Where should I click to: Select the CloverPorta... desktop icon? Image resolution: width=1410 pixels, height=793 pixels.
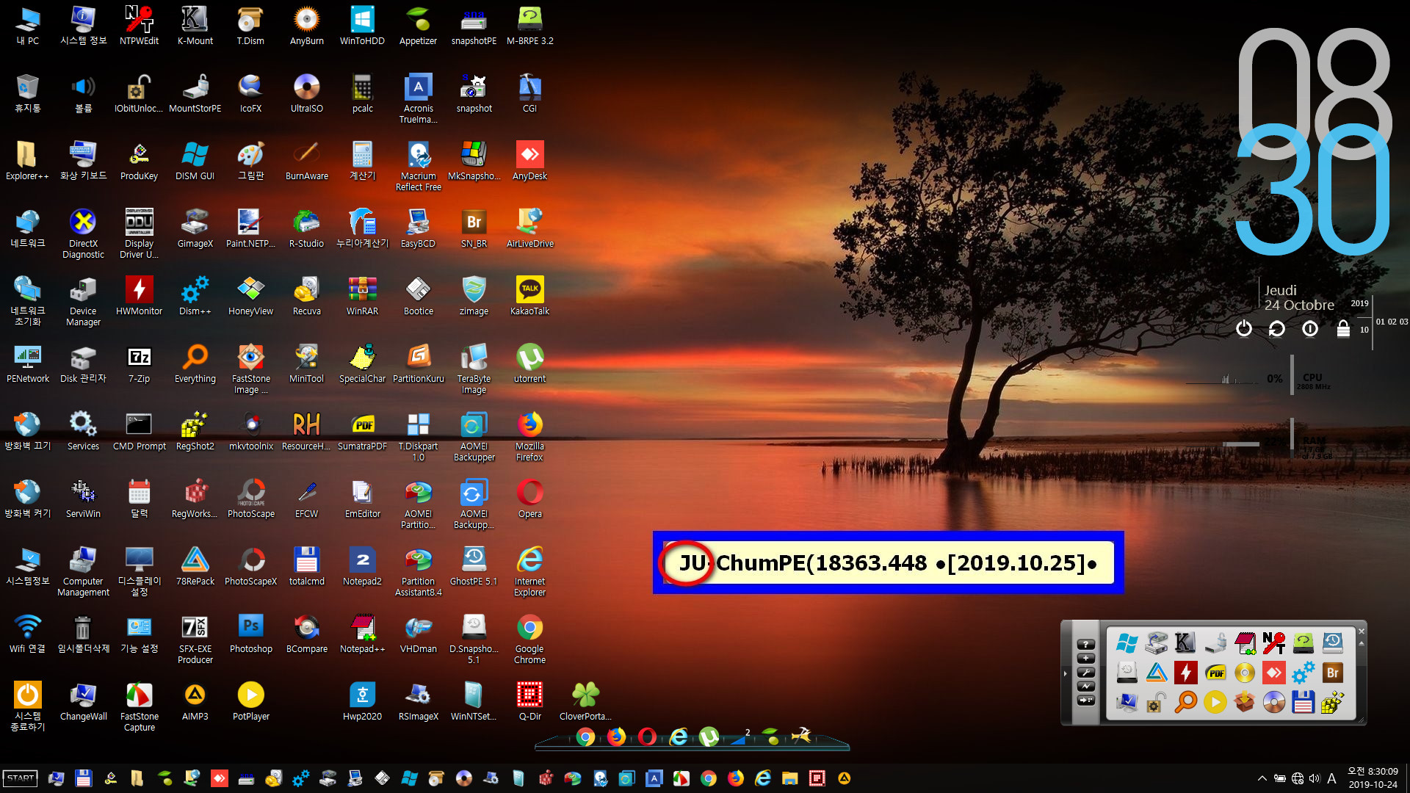click(x=585, y=701)
